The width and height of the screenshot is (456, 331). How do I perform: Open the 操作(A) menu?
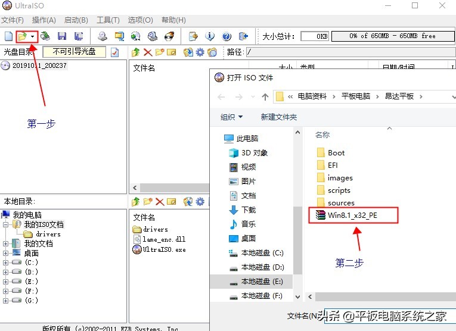click(44, 20)
